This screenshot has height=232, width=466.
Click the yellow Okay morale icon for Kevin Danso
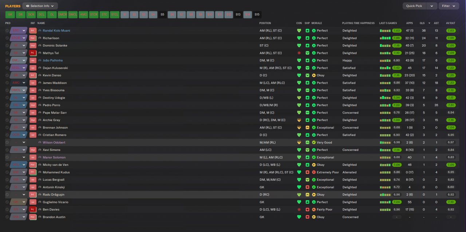(x=314, y=75)
